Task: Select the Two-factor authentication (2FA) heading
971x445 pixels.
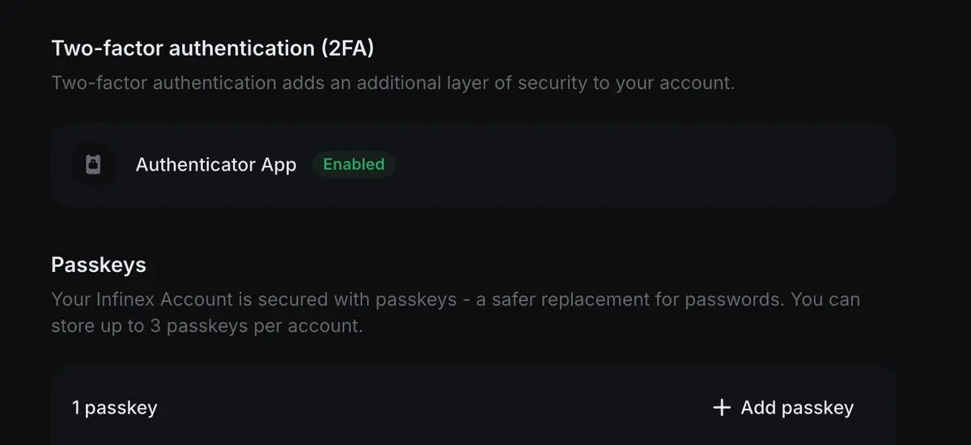Action: pyautogui.click(x=213, y=48)
